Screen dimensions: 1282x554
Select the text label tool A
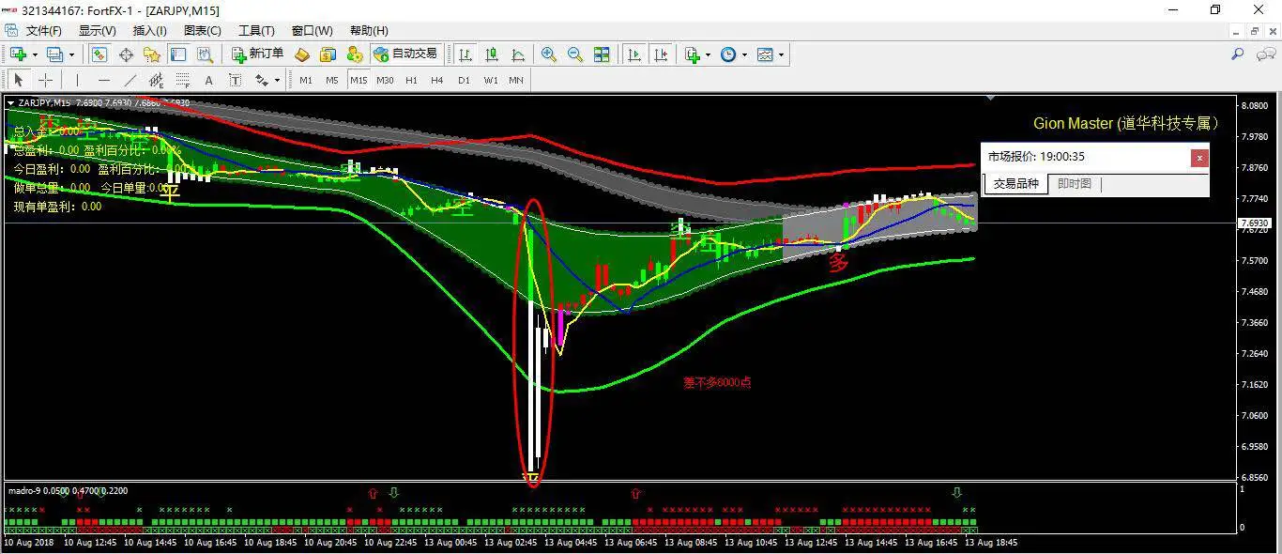coord(208,80)
